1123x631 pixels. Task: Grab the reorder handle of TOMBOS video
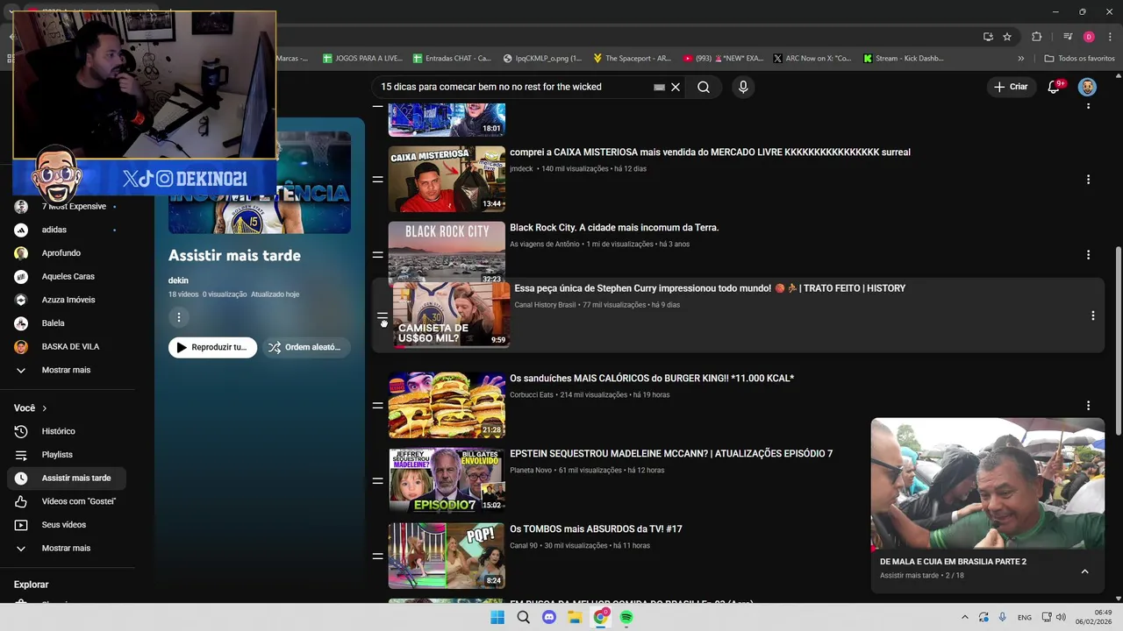tap(377, 557)
